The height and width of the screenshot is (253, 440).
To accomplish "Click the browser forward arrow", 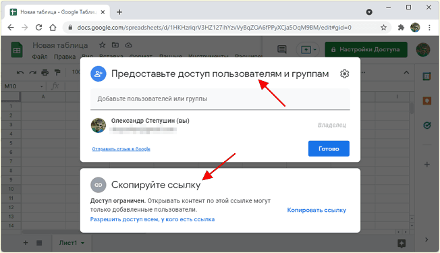I will (25, 28).
